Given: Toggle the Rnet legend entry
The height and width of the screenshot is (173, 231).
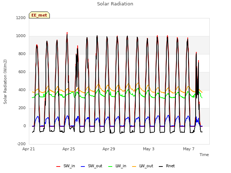Looking at the screenshot, I should pos(167,166).
